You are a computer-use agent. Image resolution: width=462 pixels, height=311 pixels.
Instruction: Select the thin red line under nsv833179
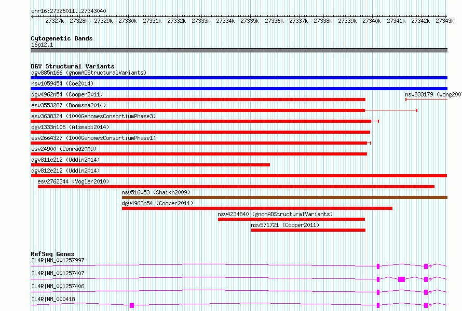[426, 100]
